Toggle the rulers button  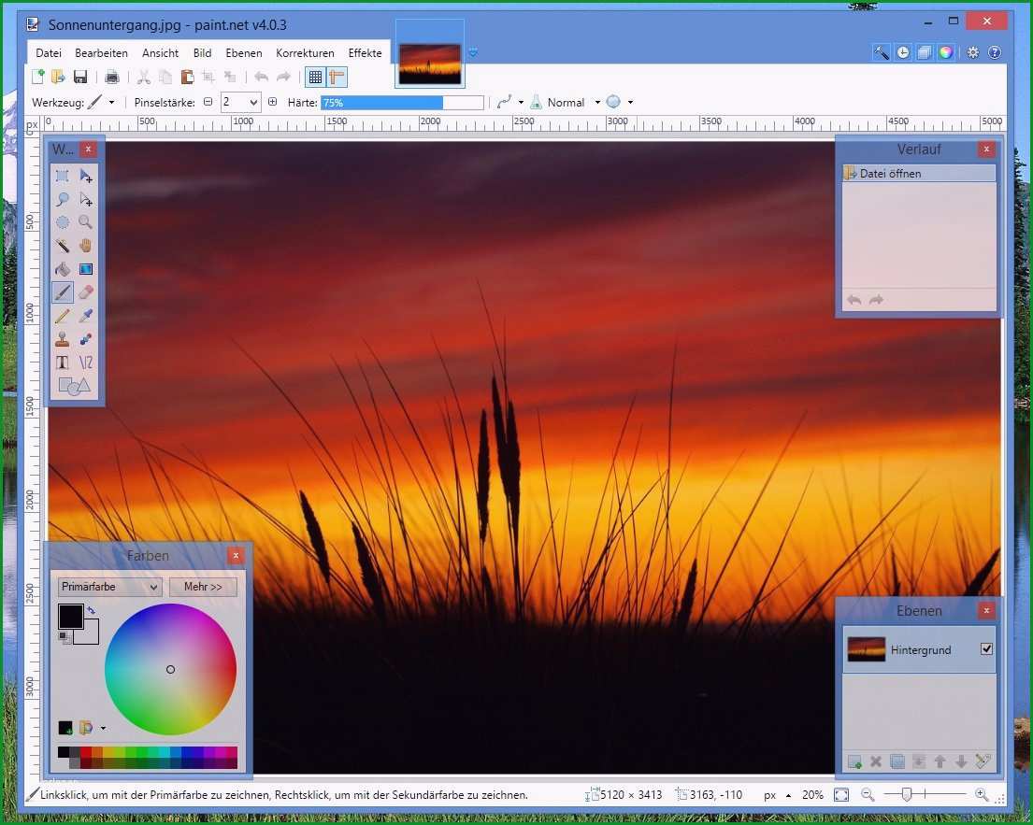pos(337,77)
